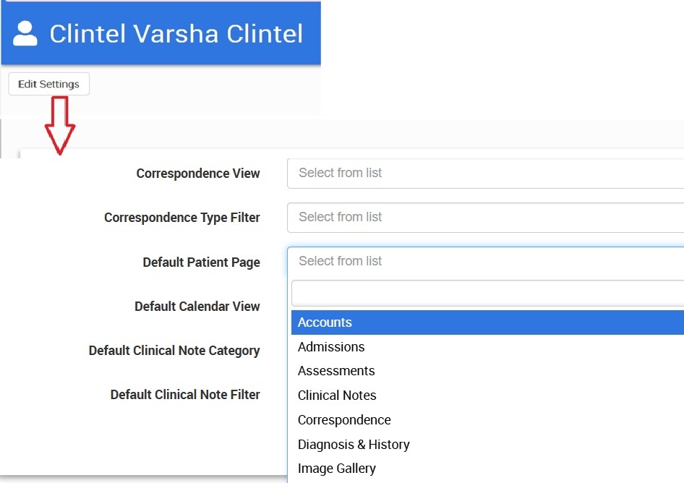Screen dimensions: 684x483
Task: Collapse the Default Patient Page dropdown
Action: click(484, 262)
